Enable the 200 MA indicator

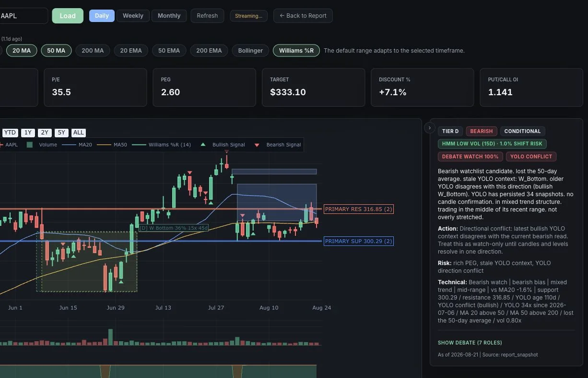pyautogui.click(x=93, y=50)
